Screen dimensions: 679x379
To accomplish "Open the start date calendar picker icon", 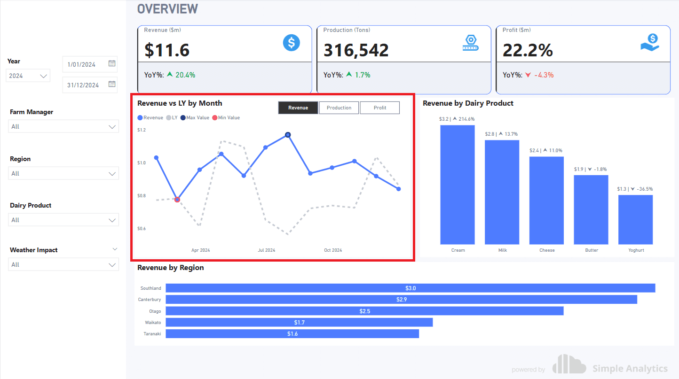I will click(x=112, y=63).
